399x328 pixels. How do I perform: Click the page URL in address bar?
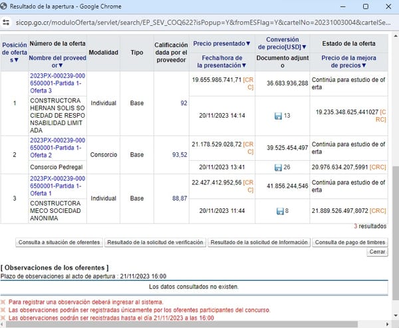(x=203, y=23)
